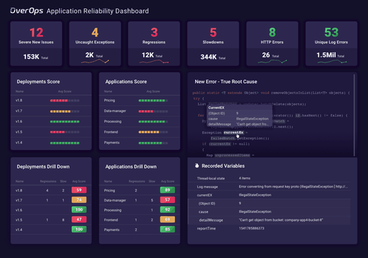Click the HTTP Errors sparkline graph

click(x=272, y=62)
